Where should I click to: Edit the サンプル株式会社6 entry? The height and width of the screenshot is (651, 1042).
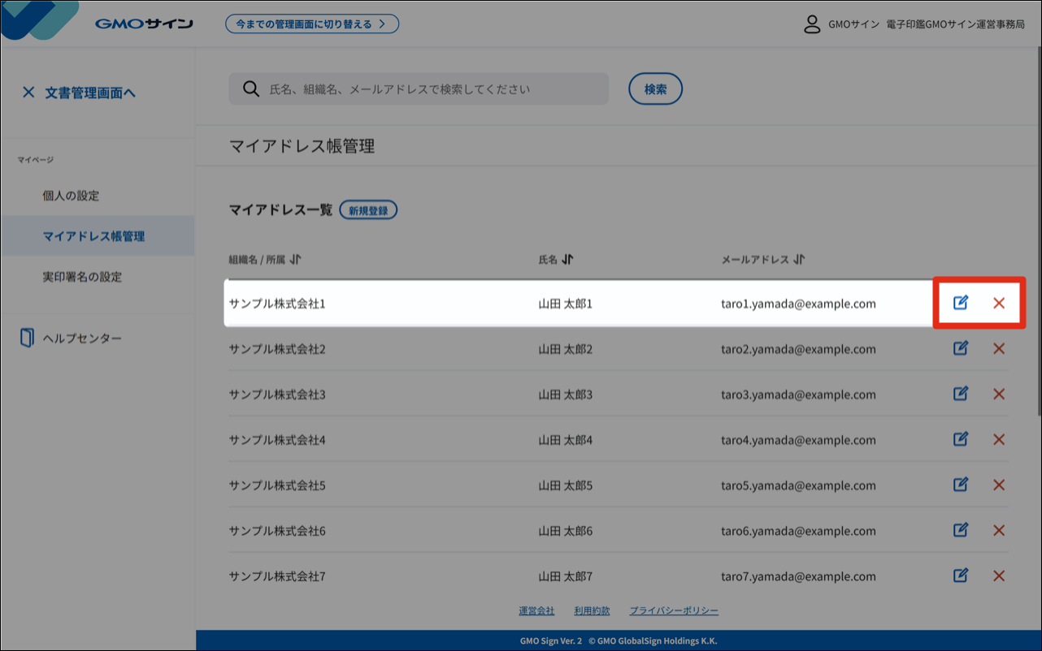pyautogui.click(x=960, y=530)
